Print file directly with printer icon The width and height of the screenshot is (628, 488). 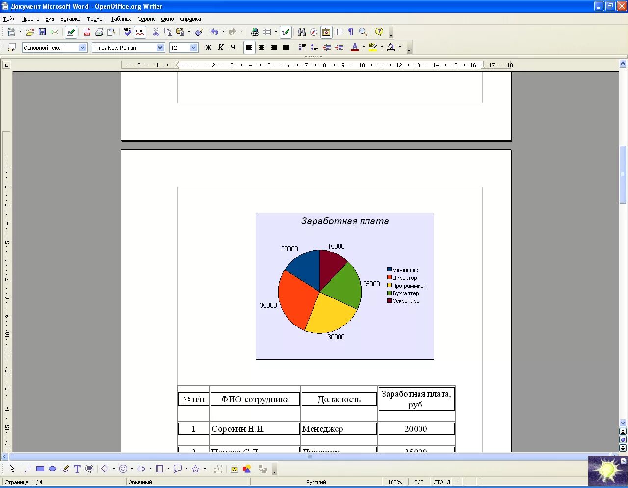[x=99, y=32]
